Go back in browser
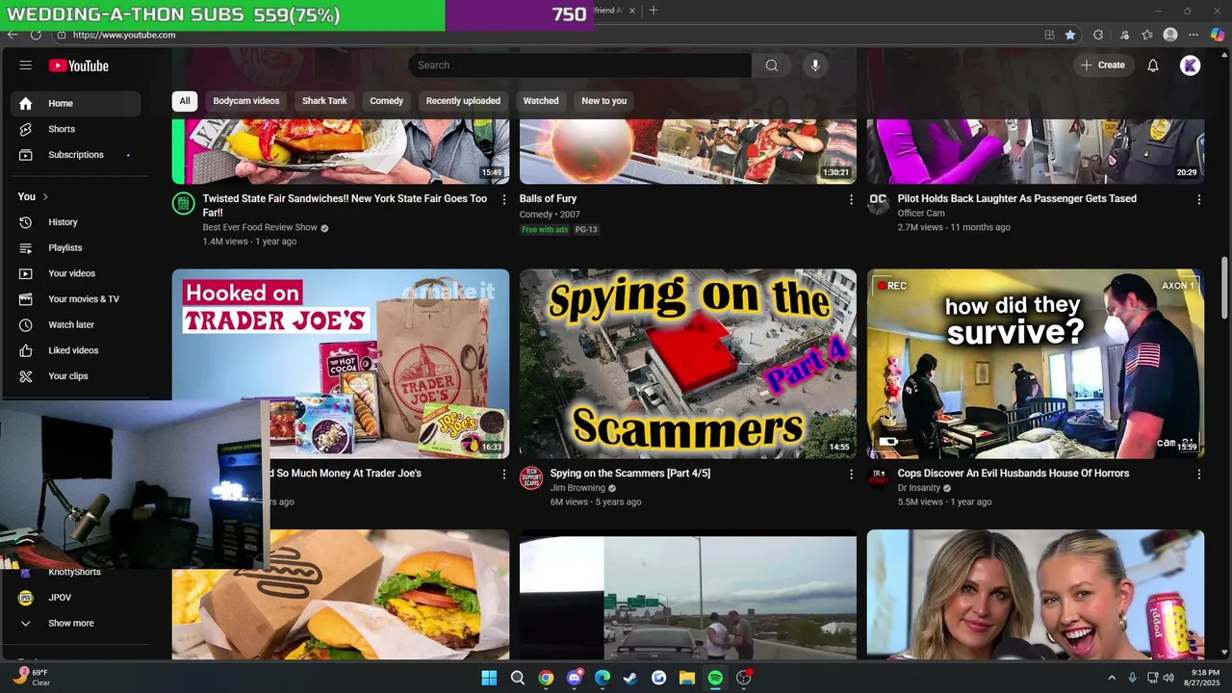This screenshot has width=1232, height=693. [x=13, y=35]
